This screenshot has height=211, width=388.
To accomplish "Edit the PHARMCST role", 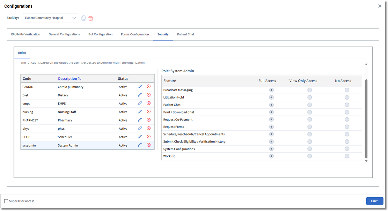I will point(140,120).
